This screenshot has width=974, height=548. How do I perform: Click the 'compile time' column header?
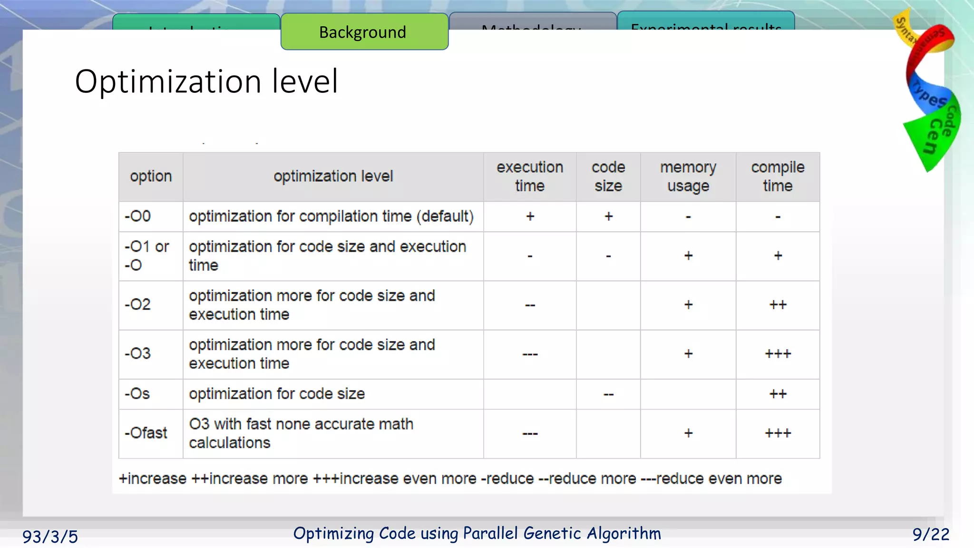tap(778, 176)
